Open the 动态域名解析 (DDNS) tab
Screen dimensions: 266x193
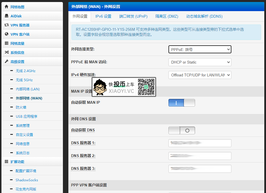click(204, 17)
